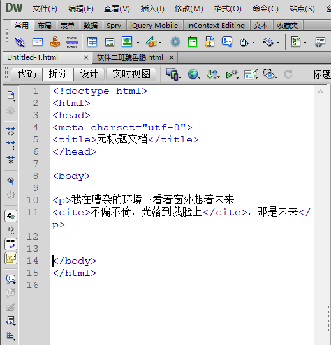Open the 站点(S) menu
Image resolution: width=331 pixels, height=345 pixels.
[302, 9]
